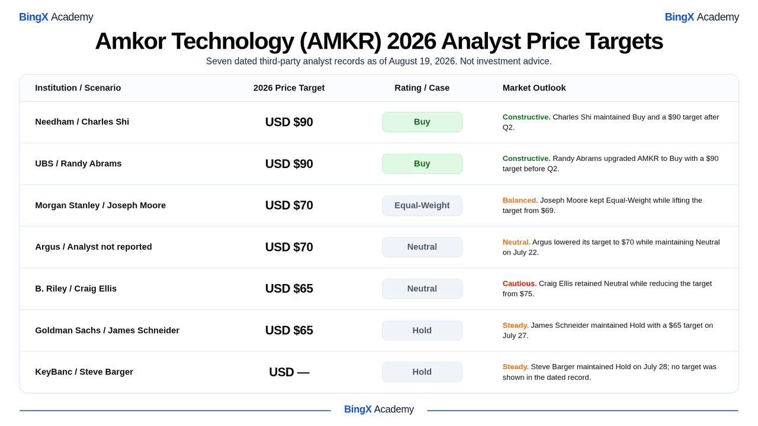This screenshot has width=758, height=426.
Task: Click the Amkor Technology page title
Action: pos(379,41)
